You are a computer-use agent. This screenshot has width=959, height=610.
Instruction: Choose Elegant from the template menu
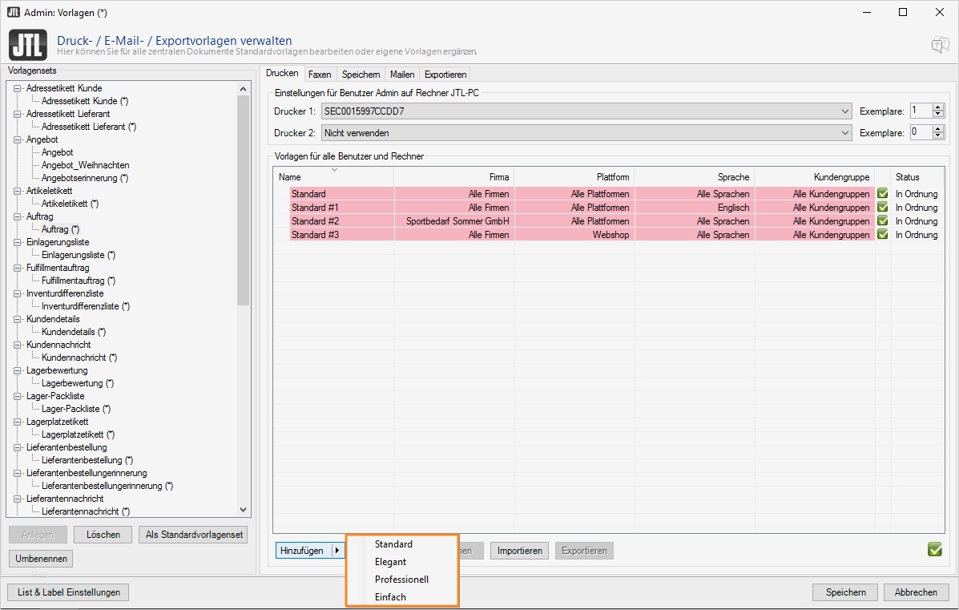[x=391, y=562]
